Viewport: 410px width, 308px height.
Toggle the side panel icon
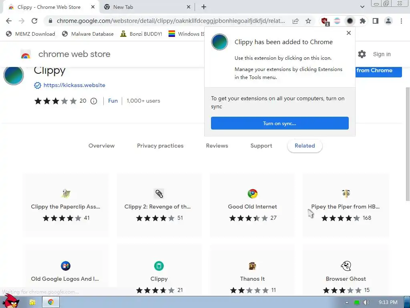(376, 21)
